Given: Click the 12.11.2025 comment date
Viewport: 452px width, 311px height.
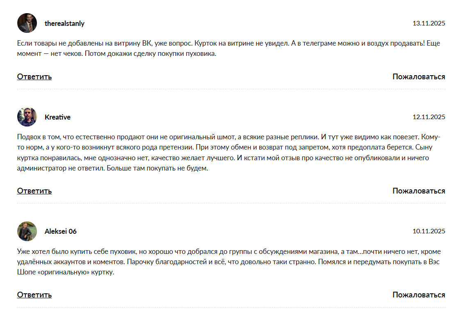Looking at the screenshot, I should 429,117.
